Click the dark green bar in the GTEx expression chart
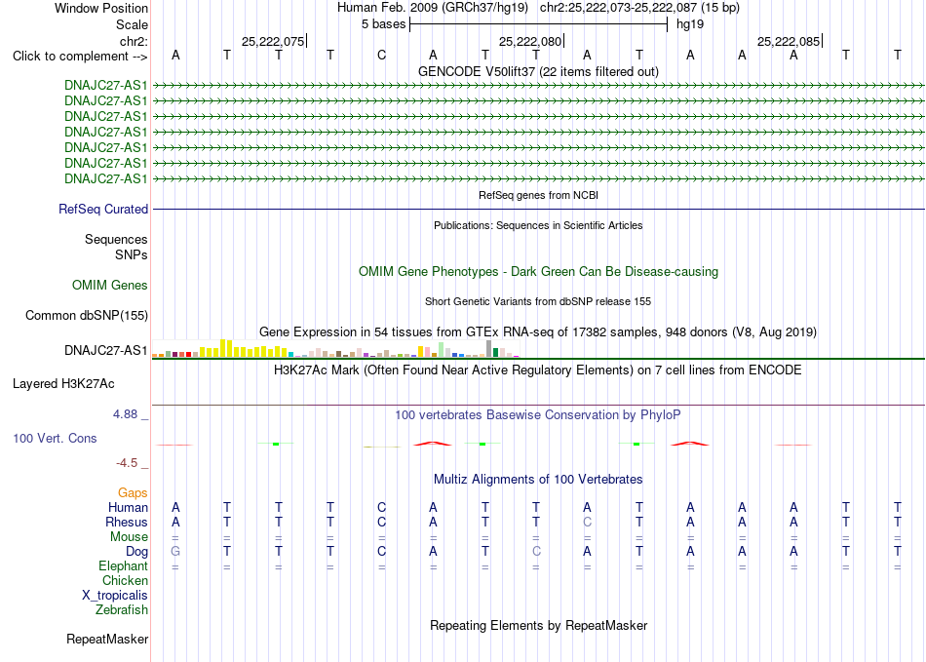 tap(495, 353)
